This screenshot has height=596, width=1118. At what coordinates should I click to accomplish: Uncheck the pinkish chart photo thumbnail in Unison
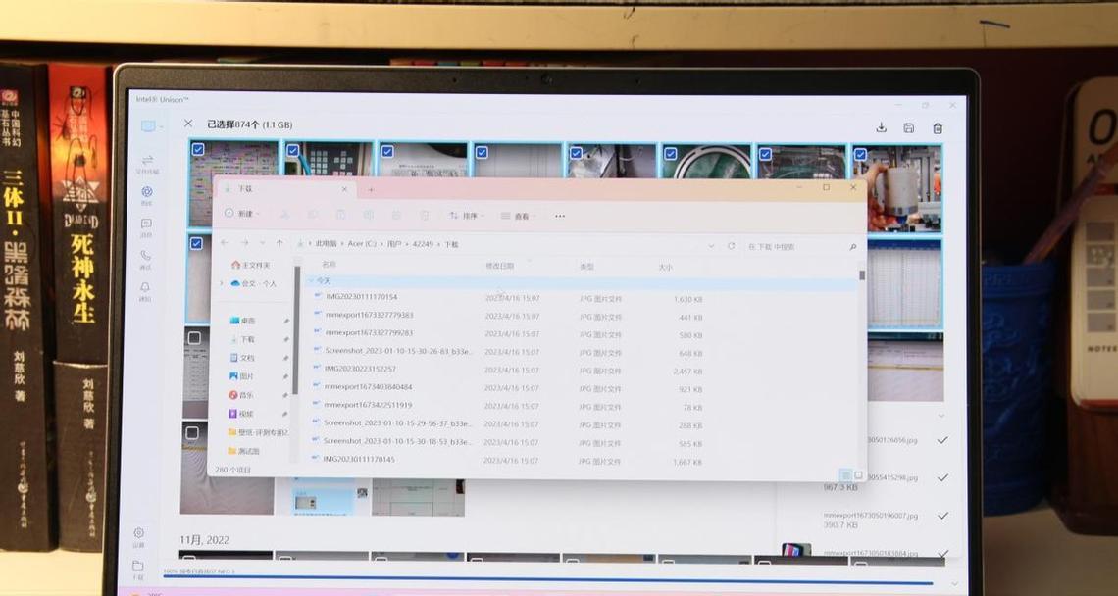(198, 150)
